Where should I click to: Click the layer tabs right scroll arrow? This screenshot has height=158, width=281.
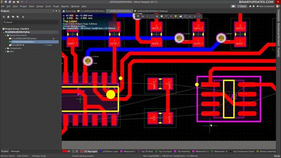click(x=77, y=151)
